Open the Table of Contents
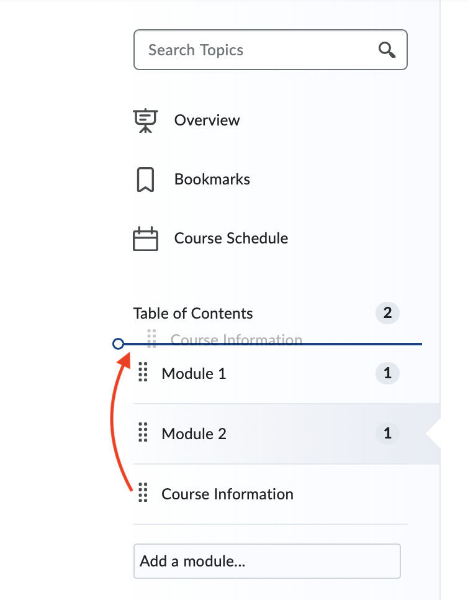This screenshot has height=600, width=468. tap(193, 314)
